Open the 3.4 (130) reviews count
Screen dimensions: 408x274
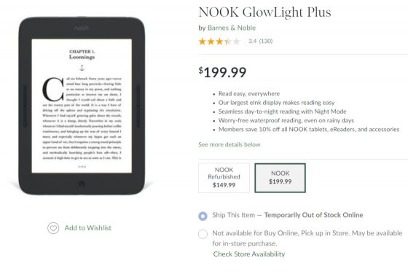coord(261,41)
